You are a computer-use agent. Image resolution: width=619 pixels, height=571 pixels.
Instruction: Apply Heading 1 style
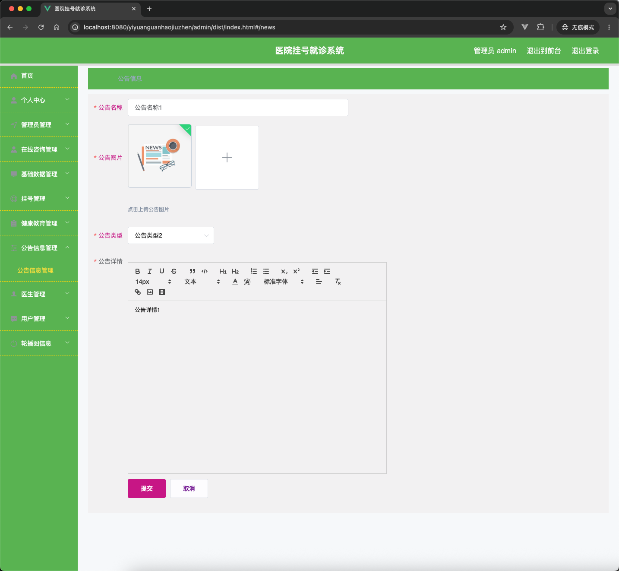(x=223, y=271)
